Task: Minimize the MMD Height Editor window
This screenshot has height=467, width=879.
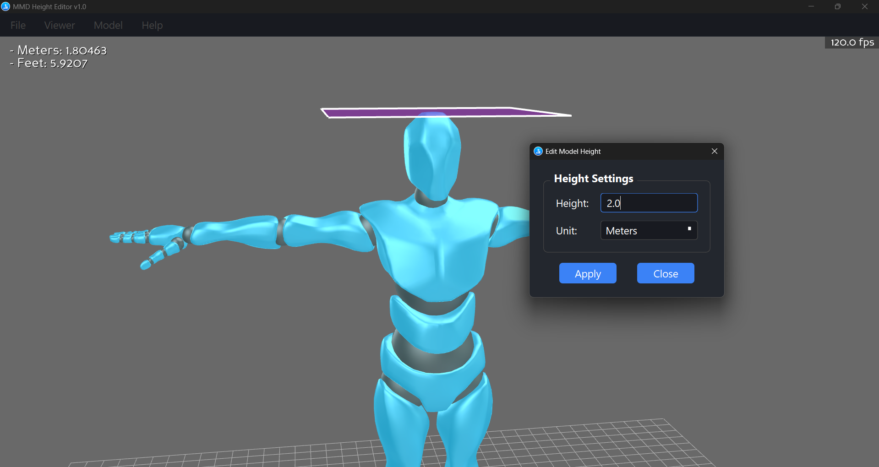Action: coord(811,6)
